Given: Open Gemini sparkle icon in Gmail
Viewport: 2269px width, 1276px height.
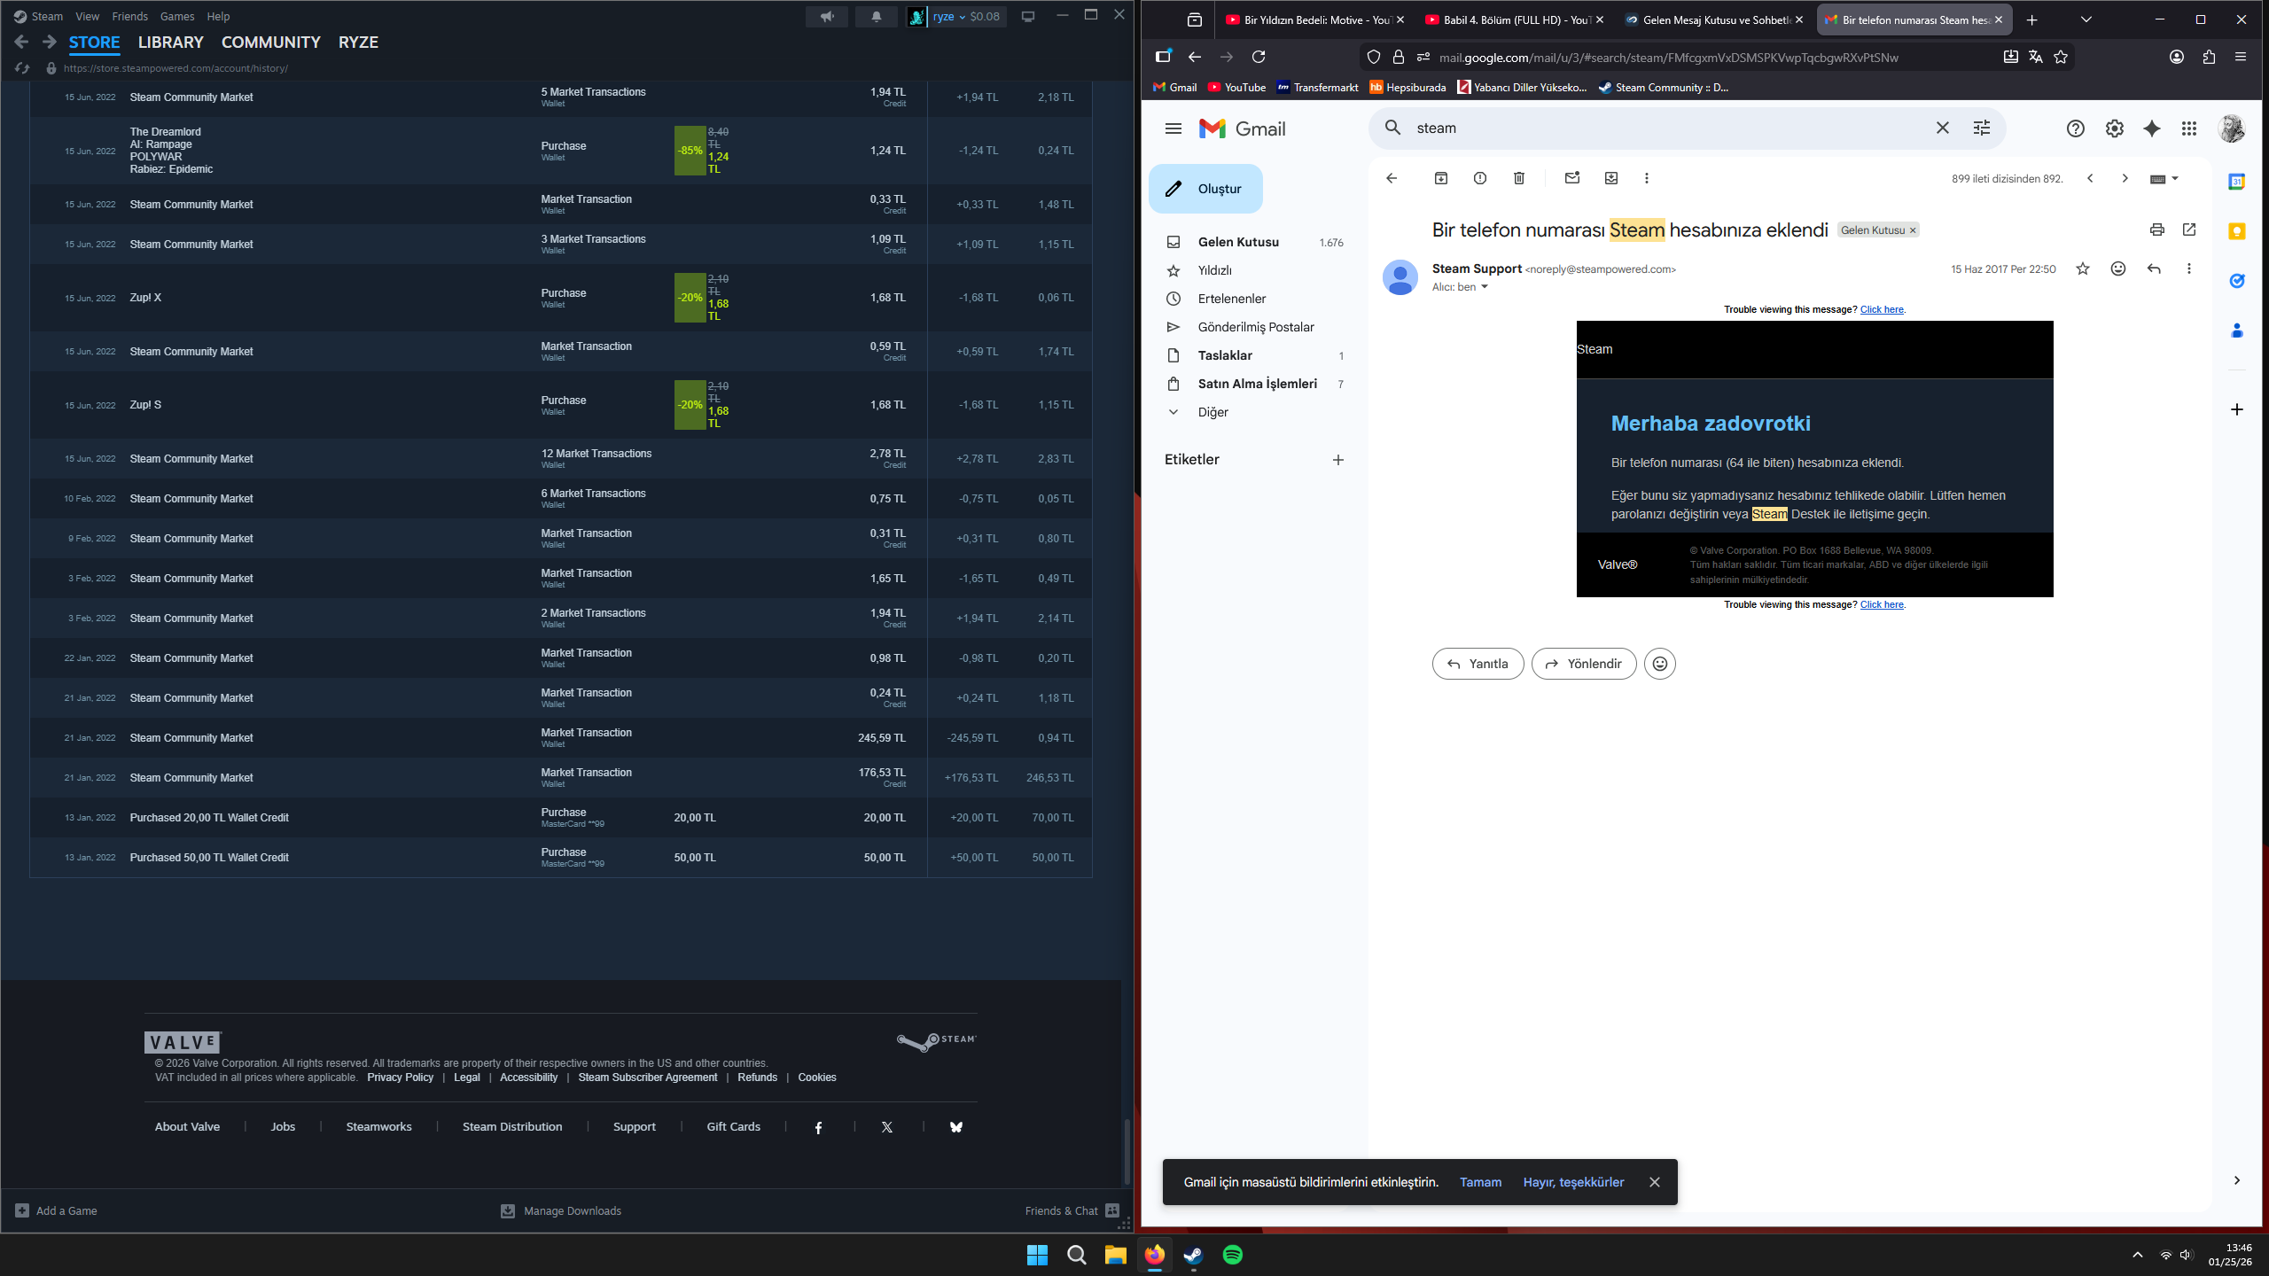Looking at the screenshot, I should point(2152,128).
